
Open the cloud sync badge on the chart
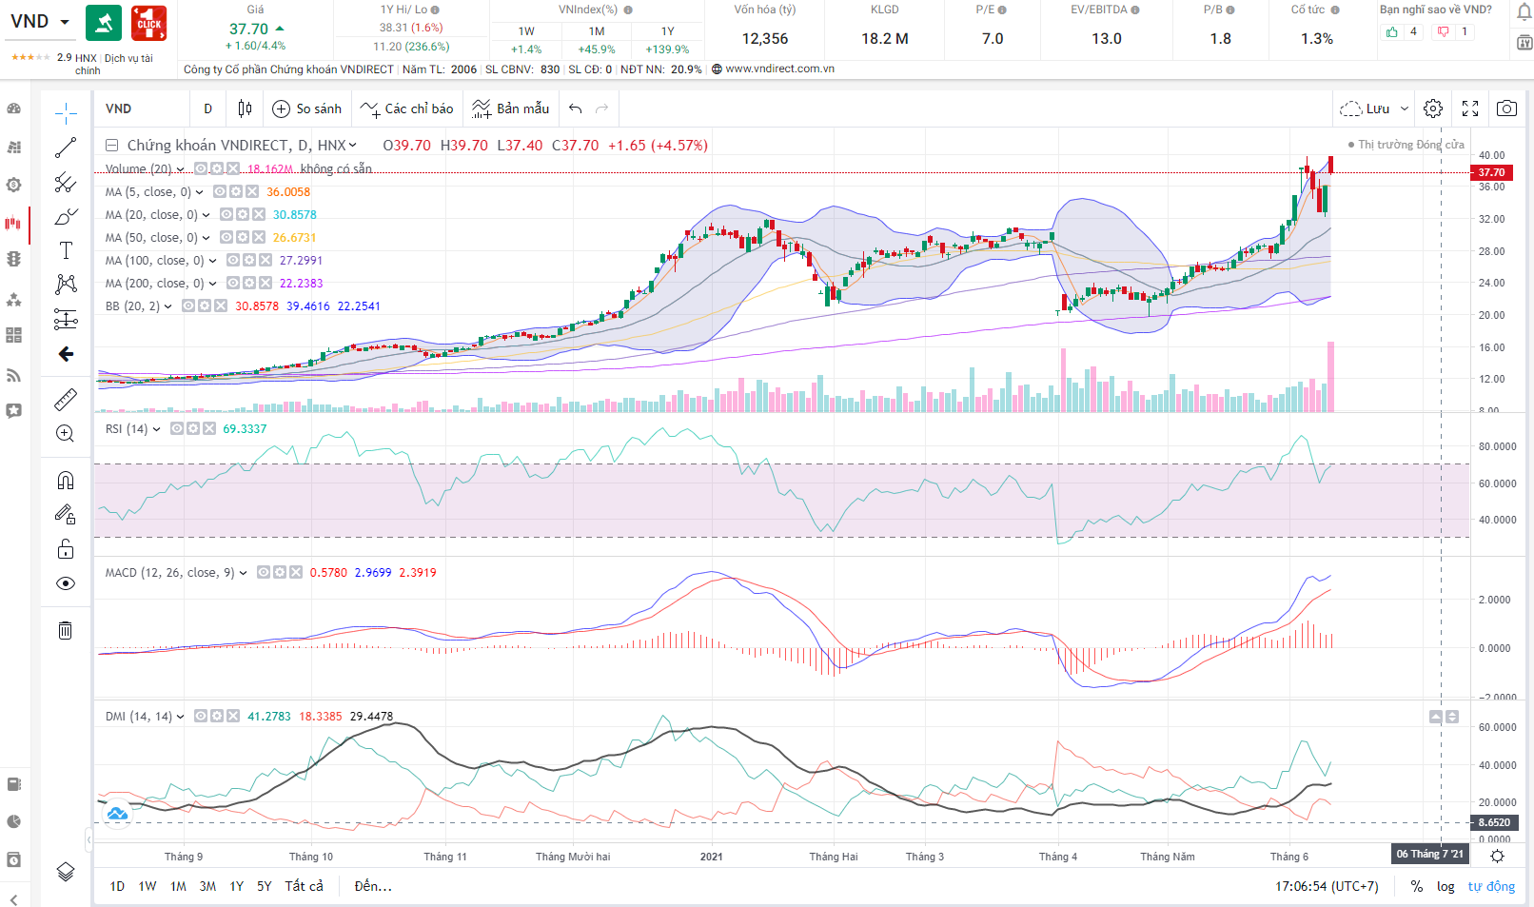(x=117, y=815)
